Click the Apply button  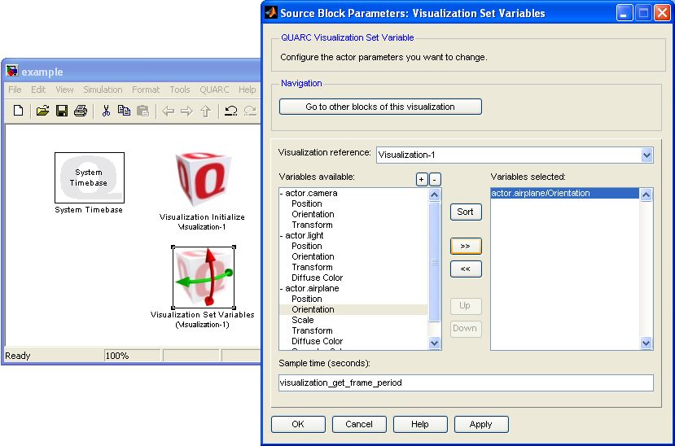click(x=481, y=424)
